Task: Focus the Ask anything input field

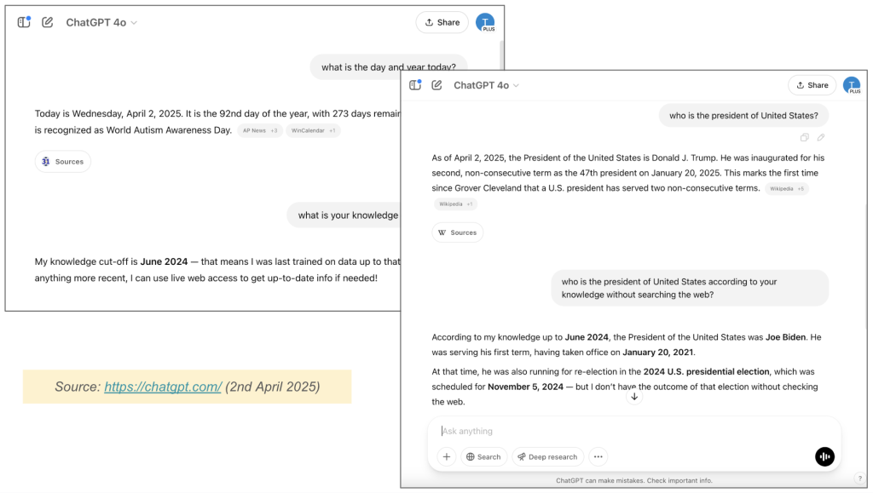Action: coord(634,431)
